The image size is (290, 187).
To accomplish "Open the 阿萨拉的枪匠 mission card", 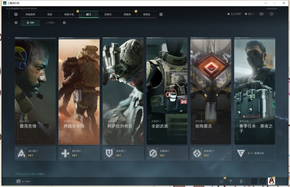I will 123,91.
